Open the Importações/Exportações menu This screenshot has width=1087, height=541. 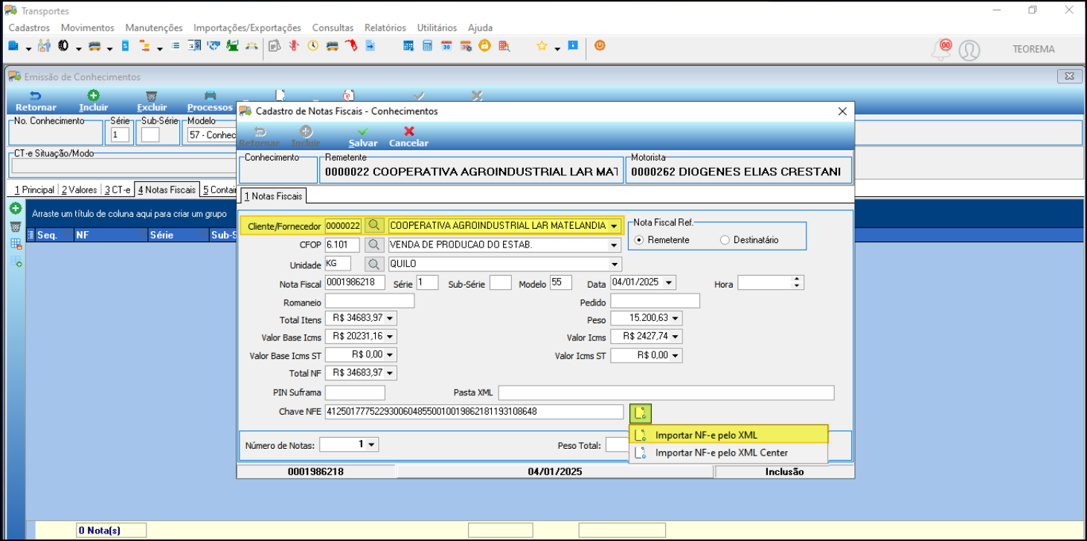click(247, 27)
